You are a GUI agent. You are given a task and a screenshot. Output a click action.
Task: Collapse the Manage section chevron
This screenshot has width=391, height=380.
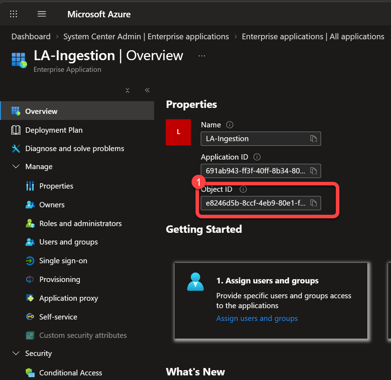[16, 166]
